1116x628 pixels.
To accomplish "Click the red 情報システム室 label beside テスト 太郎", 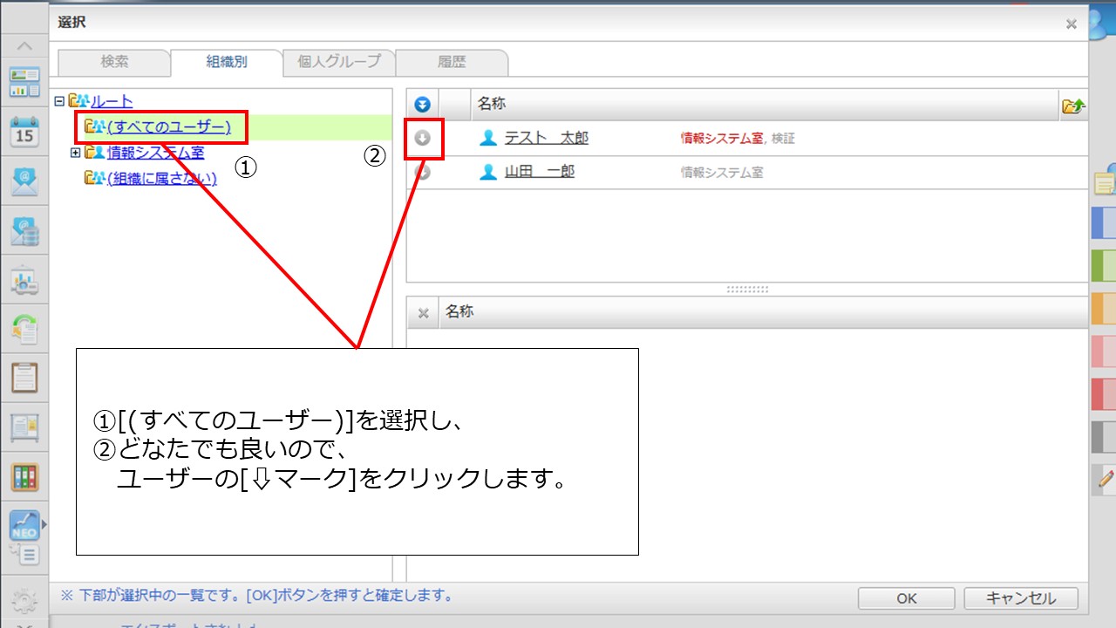I will click(722, 138).
